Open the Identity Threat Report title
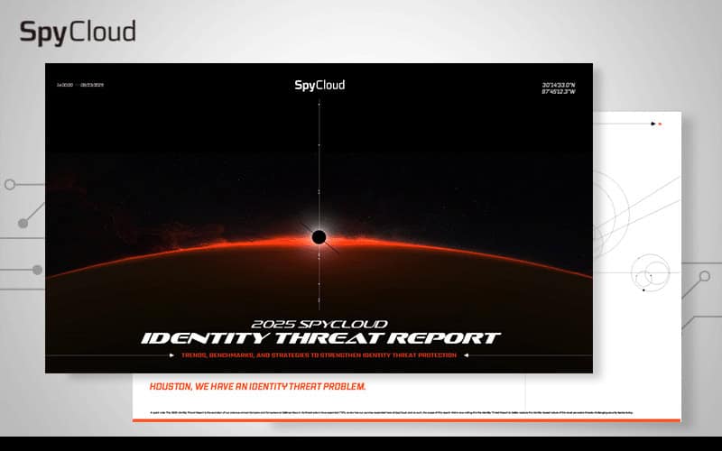The width and height of the screenshot is (722, 451). 319,338
